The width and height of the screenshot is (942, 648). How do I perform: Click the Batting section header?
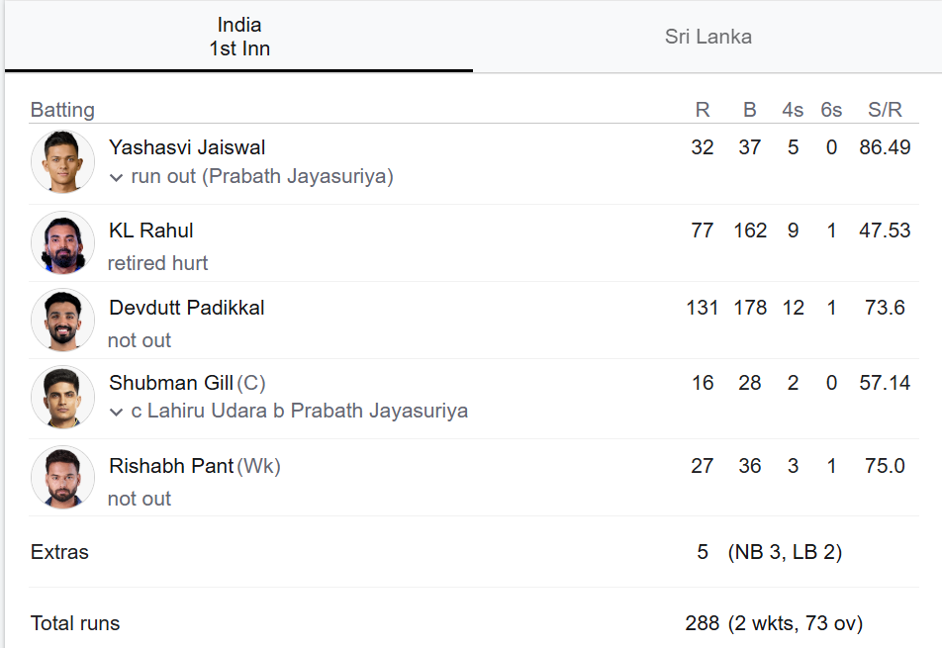(x=62, y=110)
